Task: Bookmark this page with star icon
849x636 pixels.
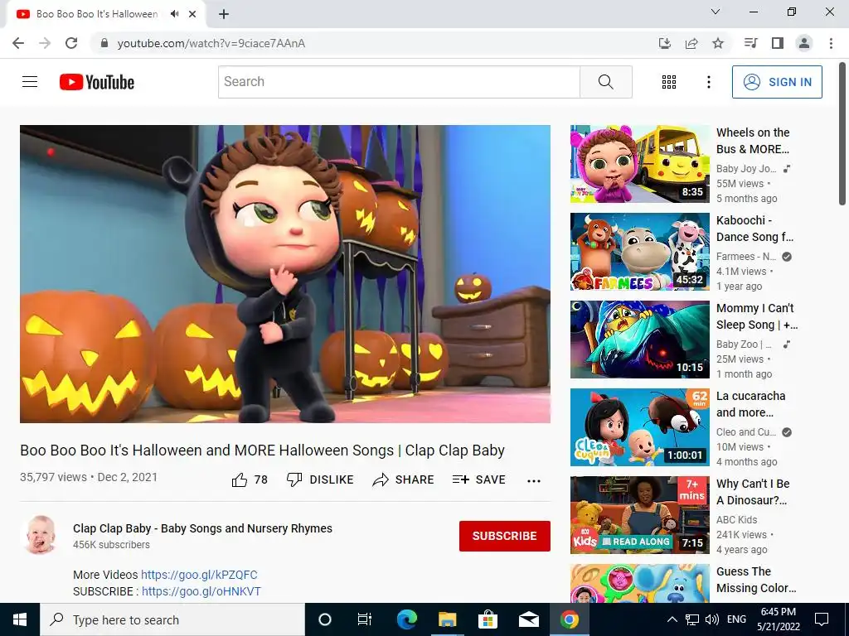Action: point(718,43)
